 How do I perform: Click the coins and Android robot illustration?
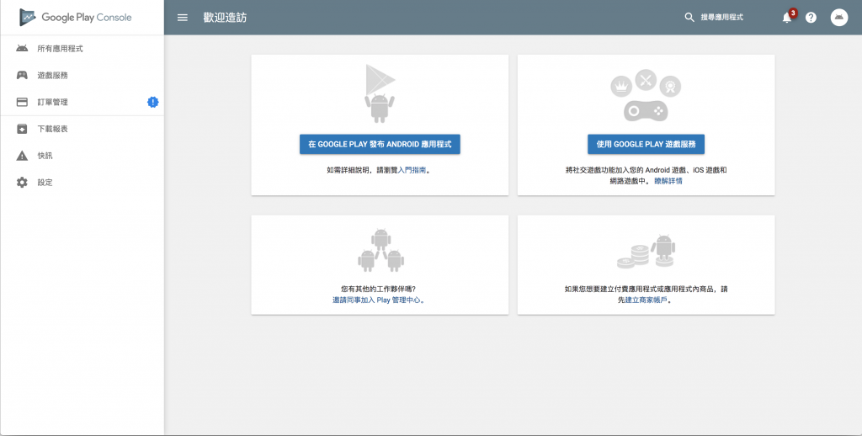[x=646, y=252]
